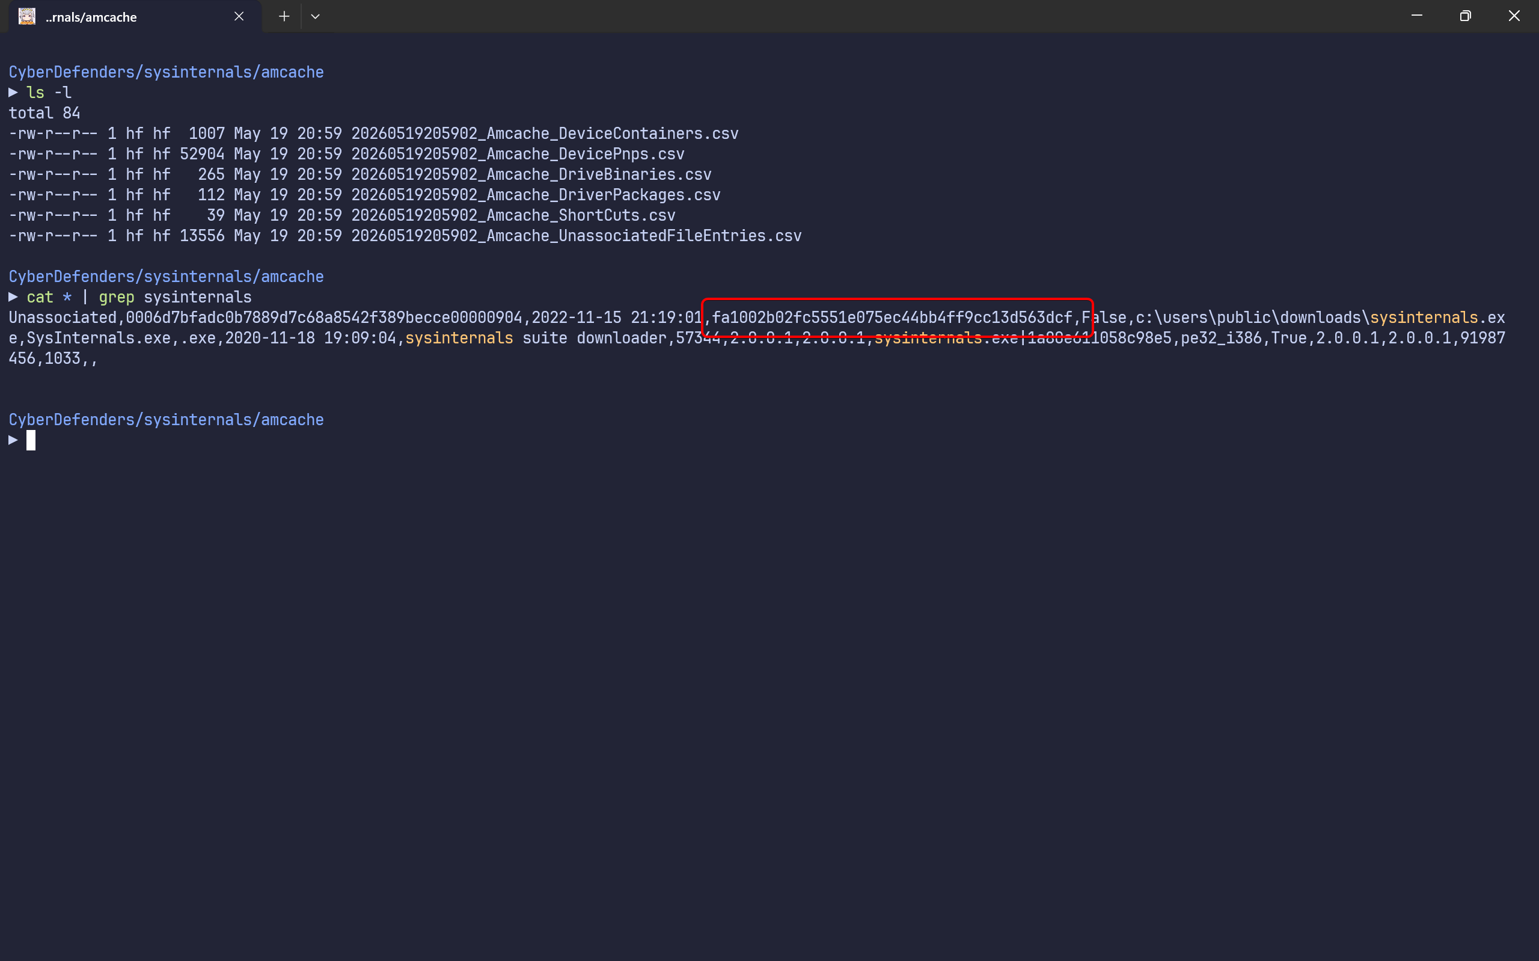
Task: Open a new terminal tab with plus
Action: click(284, 16)
